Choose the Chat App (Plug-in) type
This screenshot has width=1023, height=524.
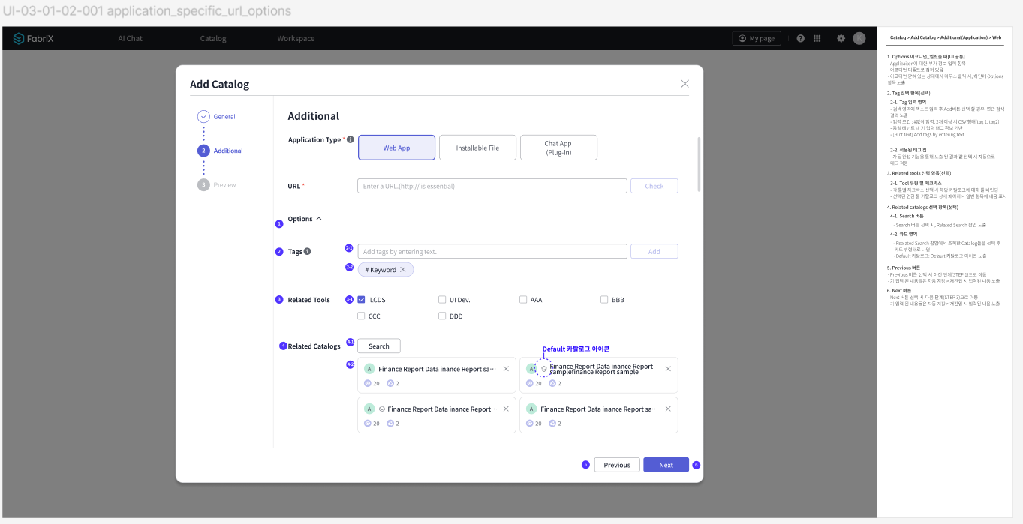(x=558, y=148)
